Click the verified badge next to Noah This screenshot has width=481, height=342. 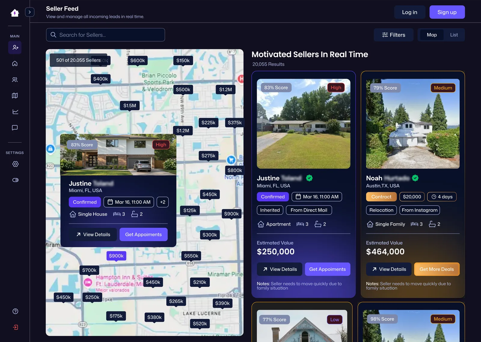[x=415, y=178]
